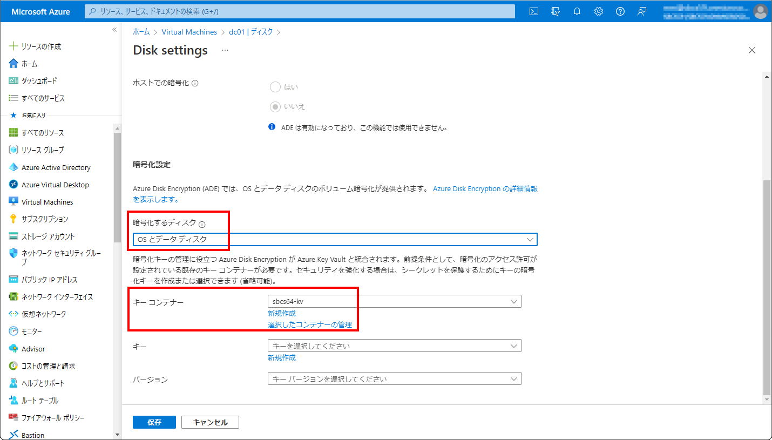The width and height of the screenshot is (772, 440).
Task: Open the Feedback icon in the header
Action: pyautogui.click(x=641, y=11)
